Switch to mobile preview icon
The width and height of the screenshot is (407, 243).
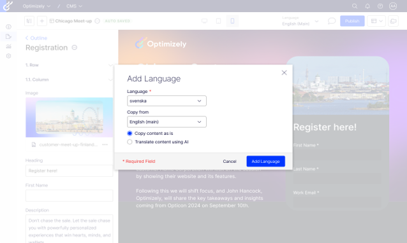point(232,21)
